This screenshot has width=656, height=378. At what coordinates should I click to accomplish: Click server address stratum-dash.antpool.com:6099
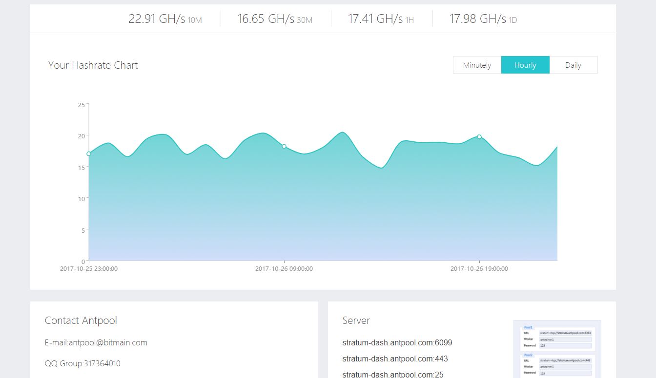click(x=397, y=342)
